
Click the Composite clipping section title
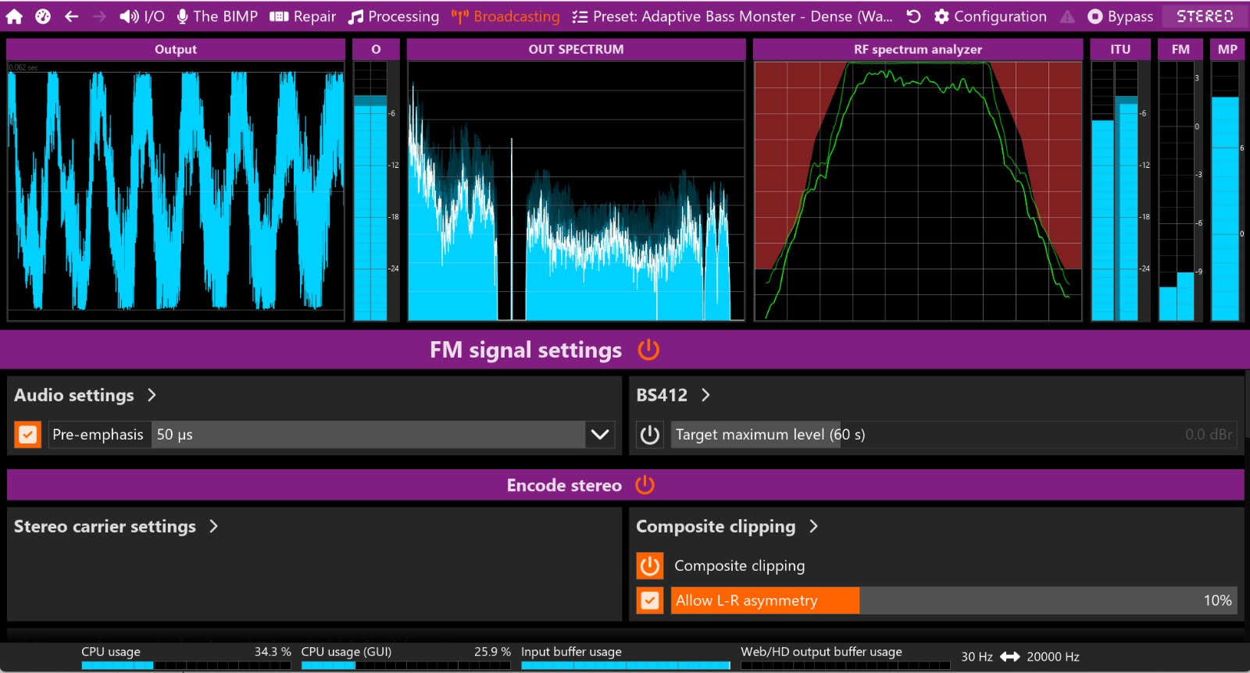coord(716,526)
